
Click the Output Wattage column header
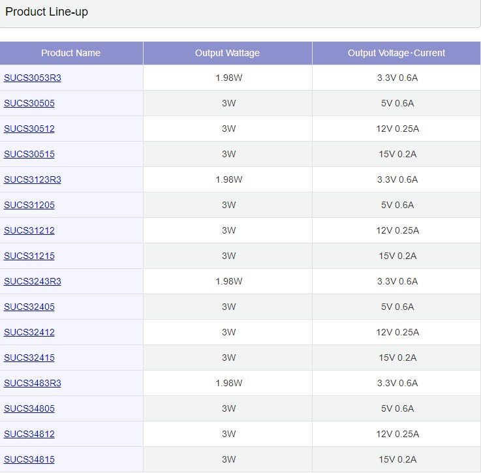[227, 53]
